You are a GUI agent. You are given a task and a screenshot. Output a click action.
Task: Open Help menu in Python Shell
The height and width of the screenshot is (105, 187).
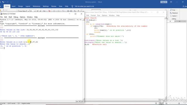coord(36,17)
